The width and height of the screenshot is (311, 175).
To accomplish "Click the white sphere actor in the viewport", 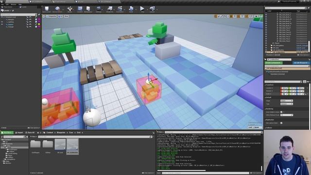I will click(x=92, y=117).
